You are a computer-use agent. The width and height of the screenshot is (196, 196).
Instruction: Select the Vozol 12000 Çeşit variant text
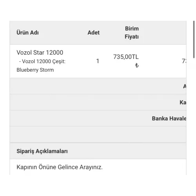(42, 61)
